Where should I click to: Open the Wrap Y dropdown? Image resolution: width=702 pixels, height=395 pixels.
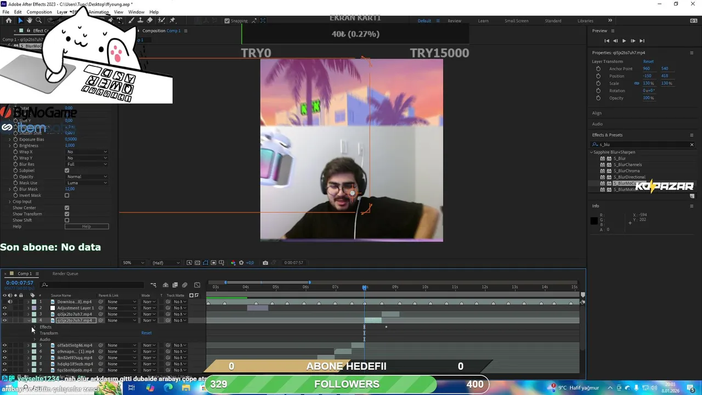(x=87, y=158)
